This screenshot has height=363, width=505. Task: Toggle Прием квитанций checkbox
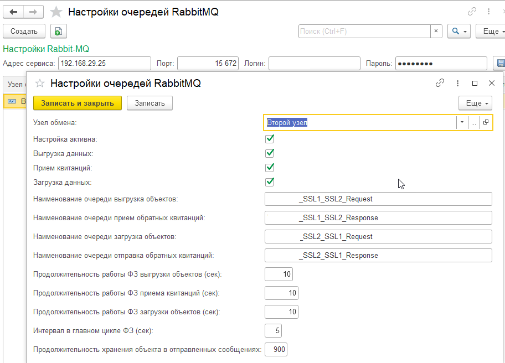[x=270, y=168]
